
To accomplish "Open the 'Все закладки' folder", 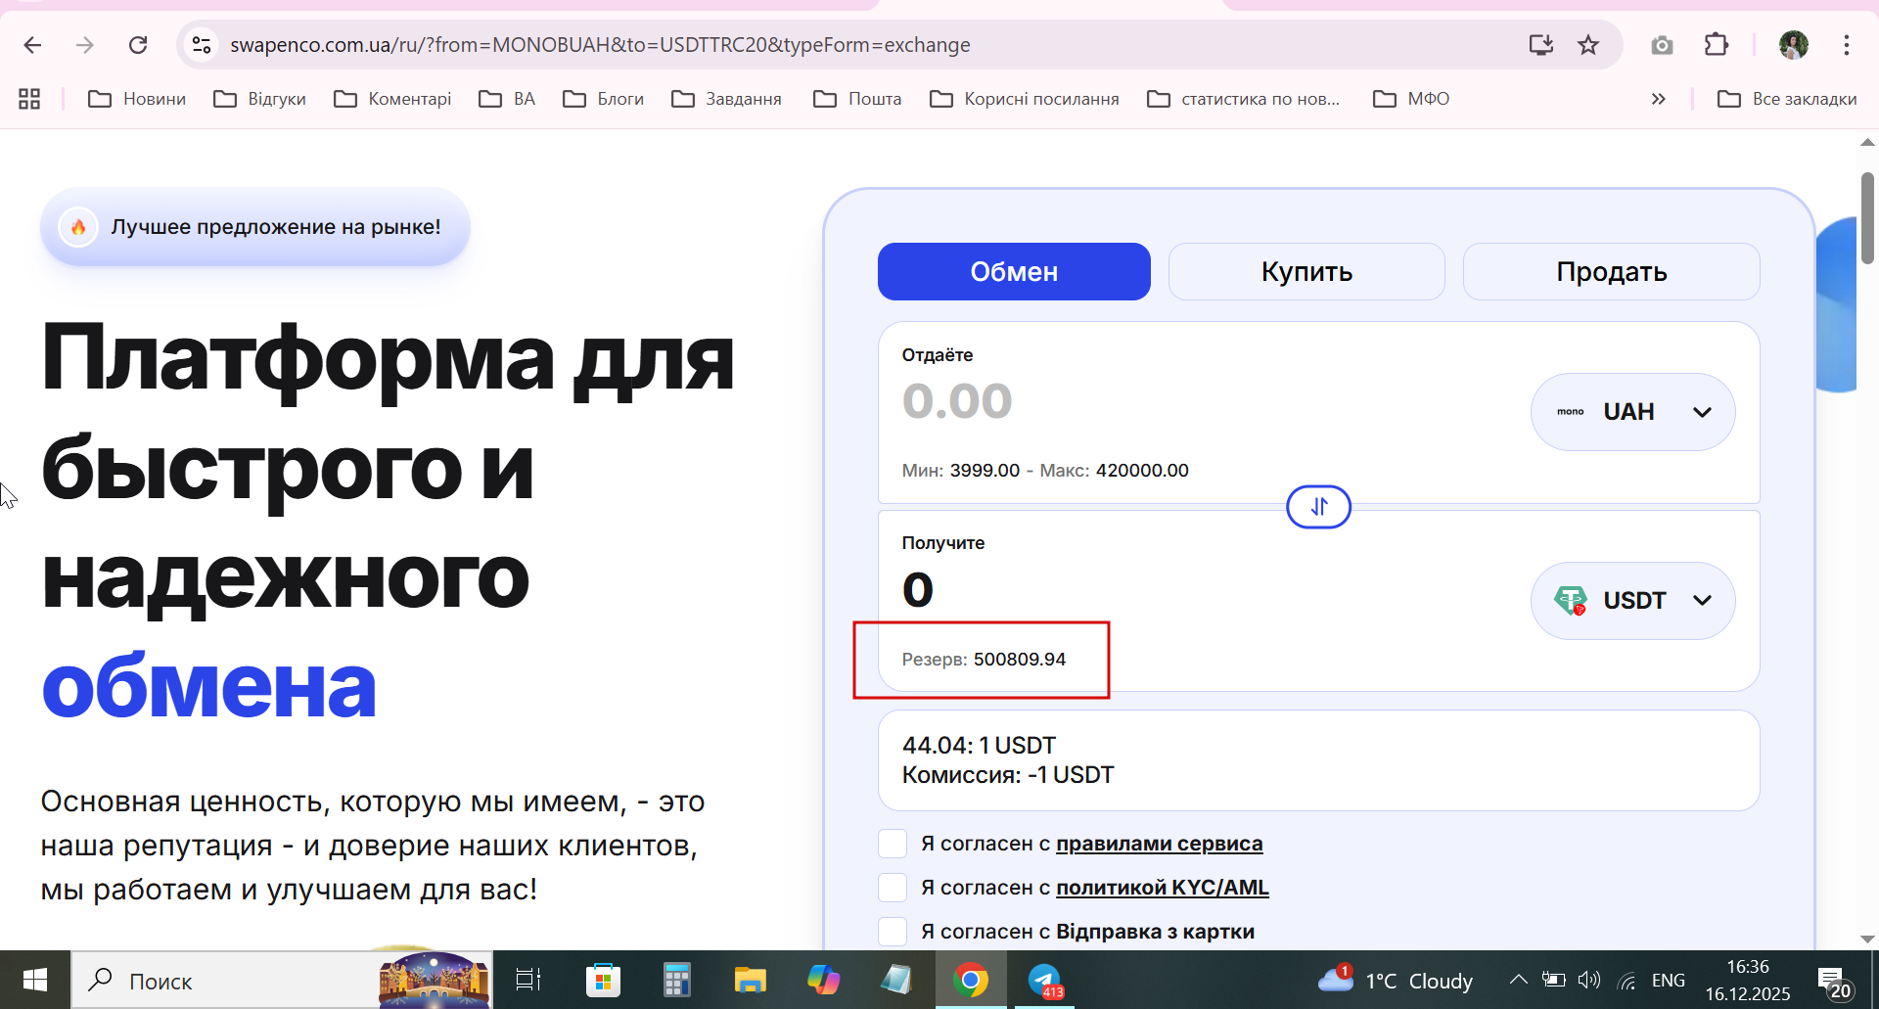I will (x=1787, y=99).
